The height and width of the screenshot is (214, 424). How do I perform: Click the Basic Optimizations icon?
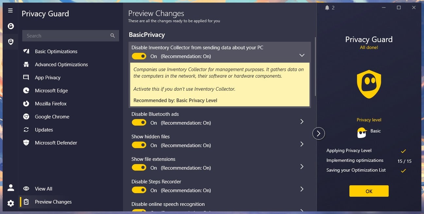click(26, 51)
